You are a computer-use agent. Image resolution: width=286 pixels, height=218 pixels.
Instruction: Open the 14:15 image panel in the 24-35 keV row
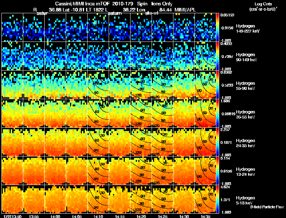(120, 142)
